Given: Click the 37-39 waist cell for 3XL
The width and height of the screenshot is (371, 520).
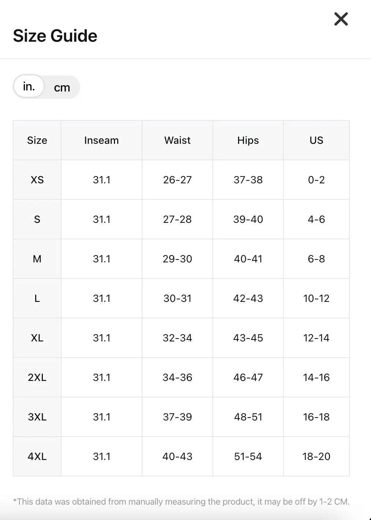Looking at the screenshot, I should pyautogui.click(x=177, y=417).
